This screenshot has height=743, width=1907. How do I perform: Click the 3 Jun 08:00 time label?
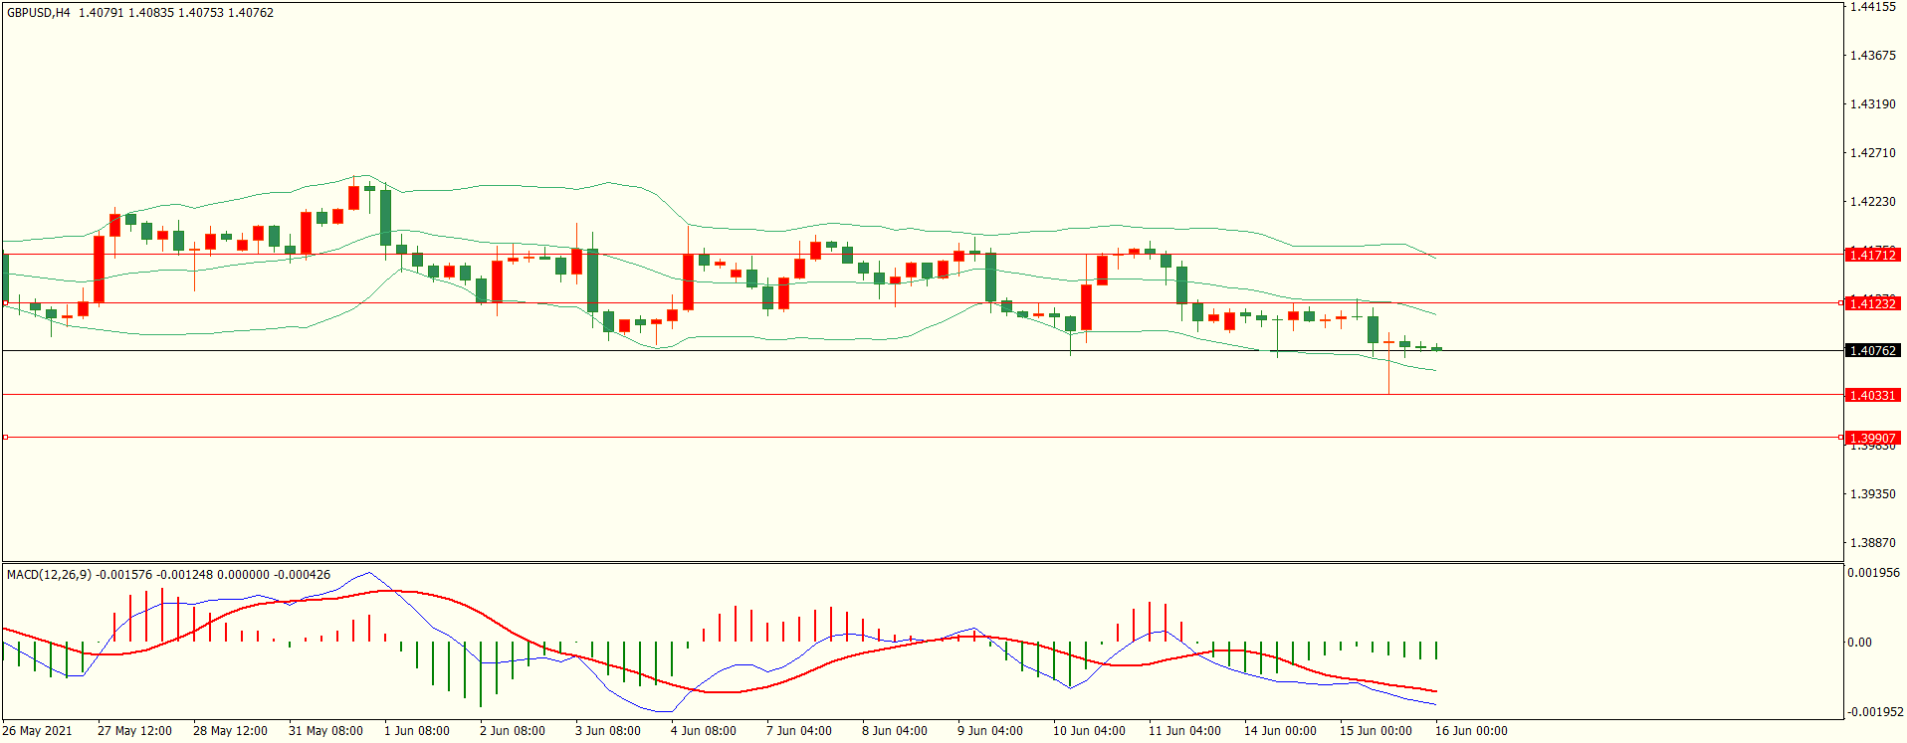608,730
